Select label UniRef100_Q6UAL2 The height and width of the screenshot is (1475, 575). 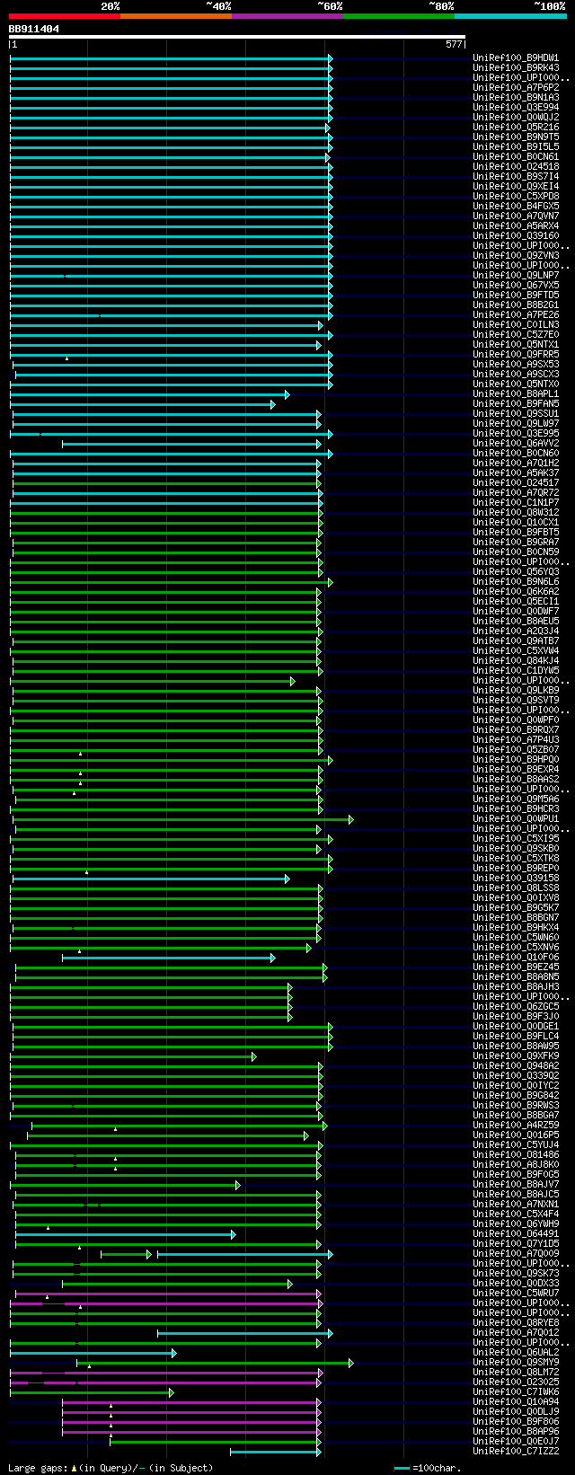516,1353
